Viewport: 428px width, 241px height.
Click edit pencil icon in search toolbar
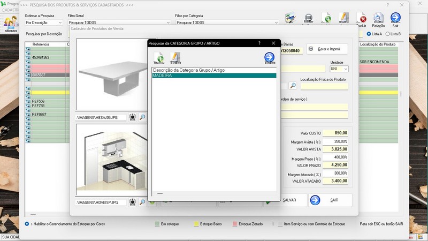click(x=344, y=18)
